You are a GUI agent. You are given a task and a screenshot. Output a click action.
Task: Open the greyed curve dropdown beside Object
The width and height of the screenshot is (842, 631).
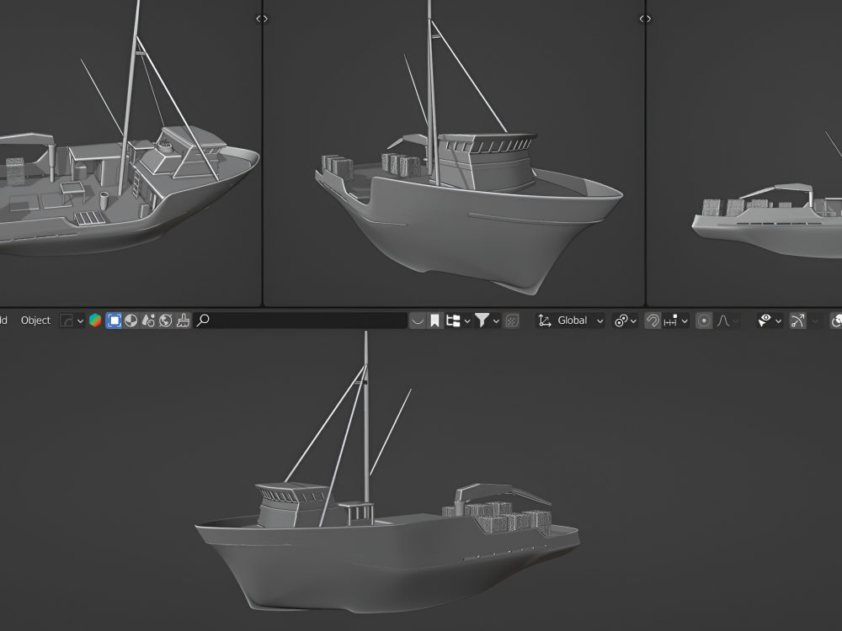(72, 321)
